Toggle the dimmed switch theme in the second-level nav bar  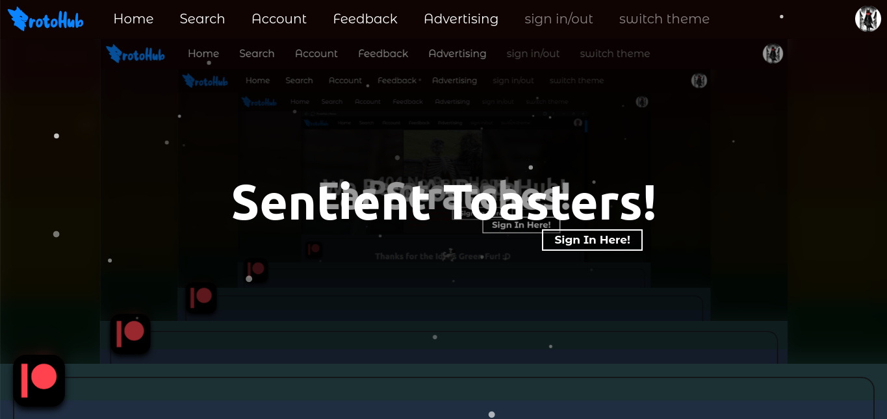point(615,53)
